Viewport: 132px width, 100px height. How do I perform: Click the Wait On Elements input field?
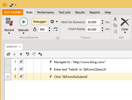[93, 22]
